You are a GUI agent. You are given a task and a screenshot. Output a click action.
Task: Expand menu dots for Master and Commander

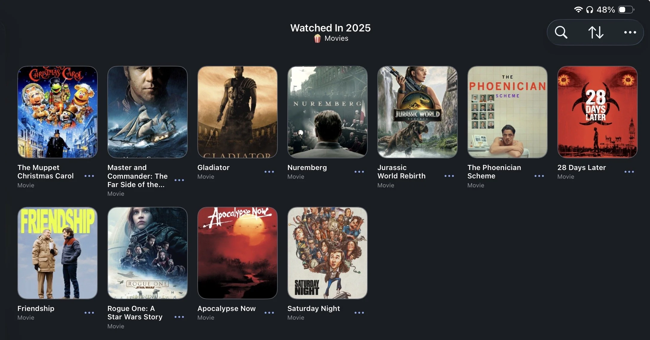pos(179,180)
